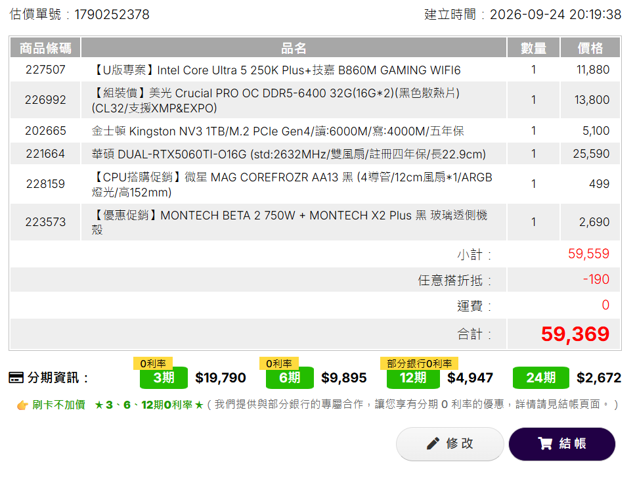Image resolution: width=635 pixels, height=477 pixels.
Task: Click the pencil icon on 修改
Action: click(433, 443)
